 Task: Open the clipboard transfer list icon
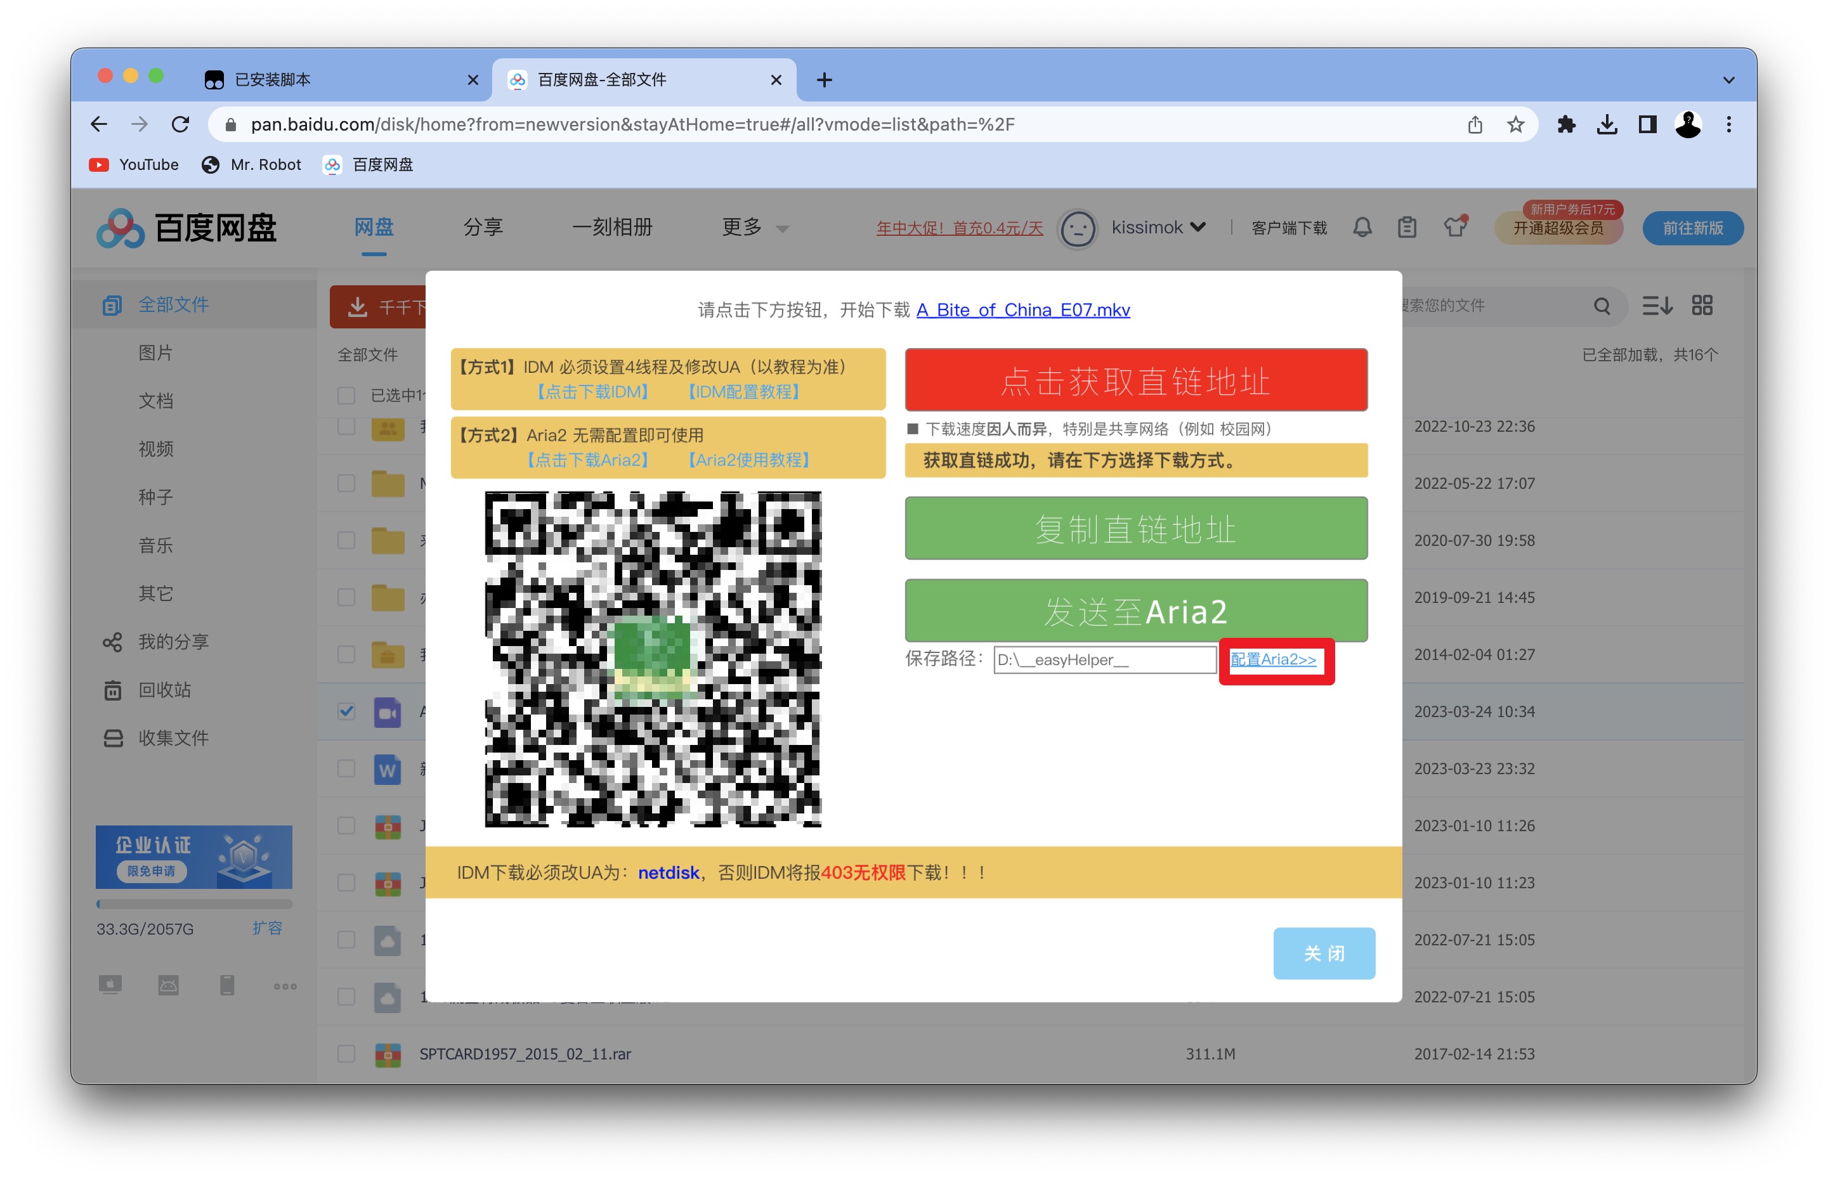click(1406, 227)
